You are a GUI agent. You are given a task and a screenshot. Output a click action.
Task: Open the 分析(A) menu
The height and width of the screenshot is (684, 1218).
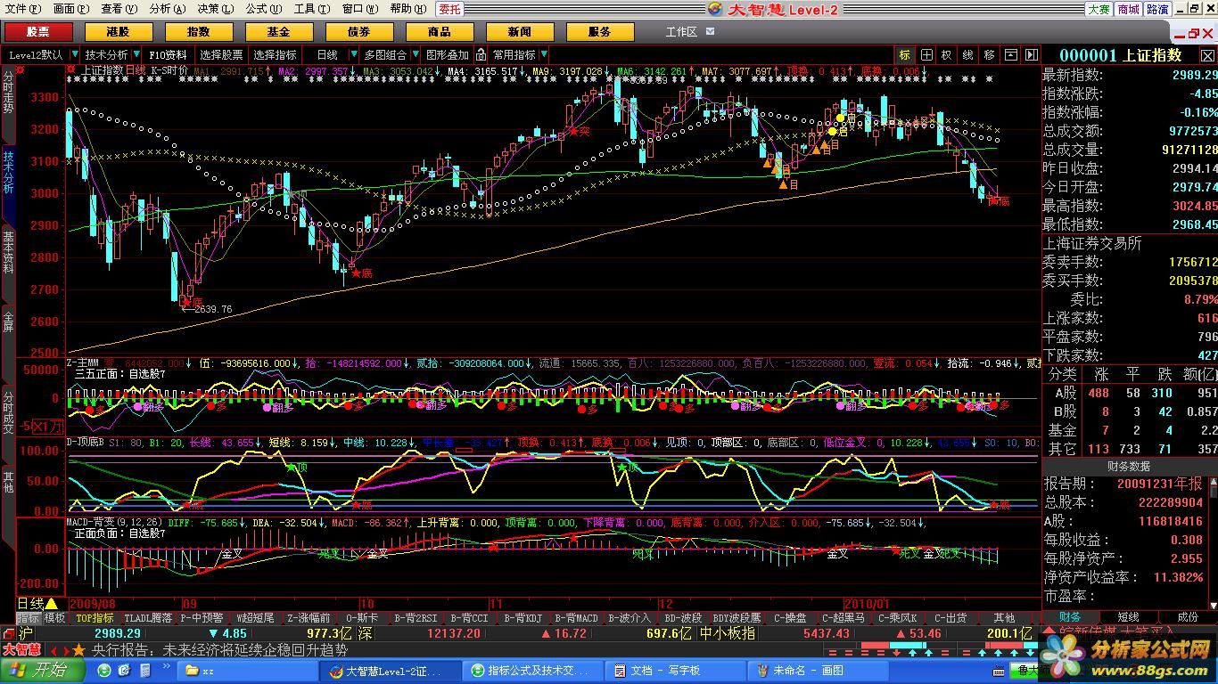point(168,9)
